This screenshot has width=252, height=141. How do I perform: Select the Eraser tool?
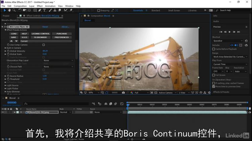coord(59,10)
